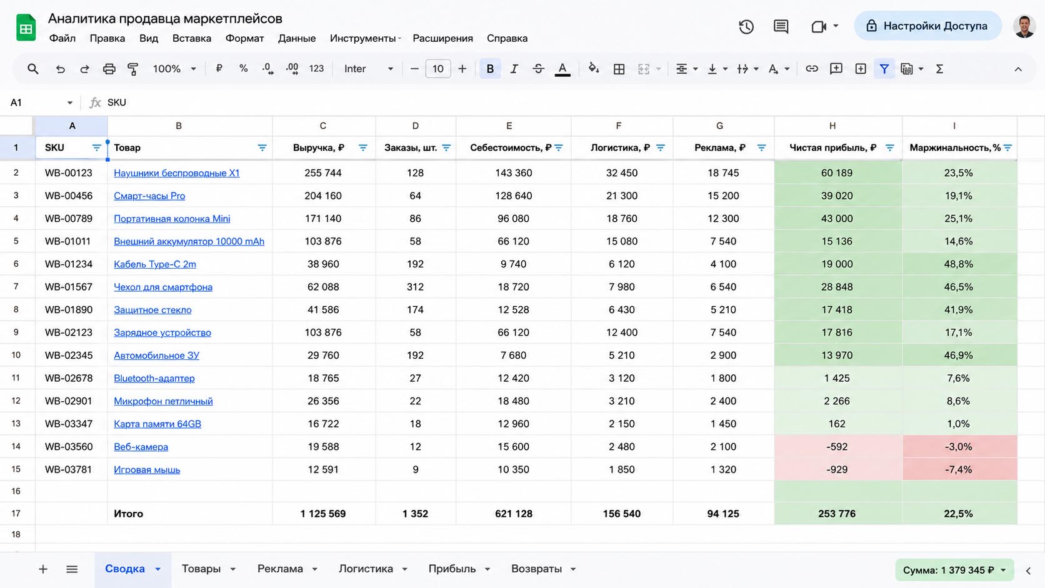The height and width of the screenshot is (588, 1045).
Task: Open the horizontal align dropdown
Action: (686, 69)
